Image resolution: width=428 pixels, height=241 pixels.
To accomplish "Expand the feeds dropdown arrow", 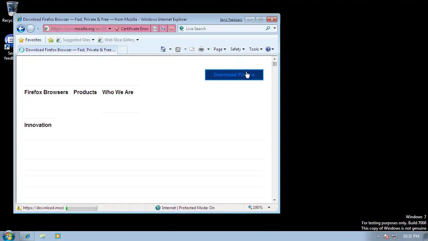I will pos(185,49).
